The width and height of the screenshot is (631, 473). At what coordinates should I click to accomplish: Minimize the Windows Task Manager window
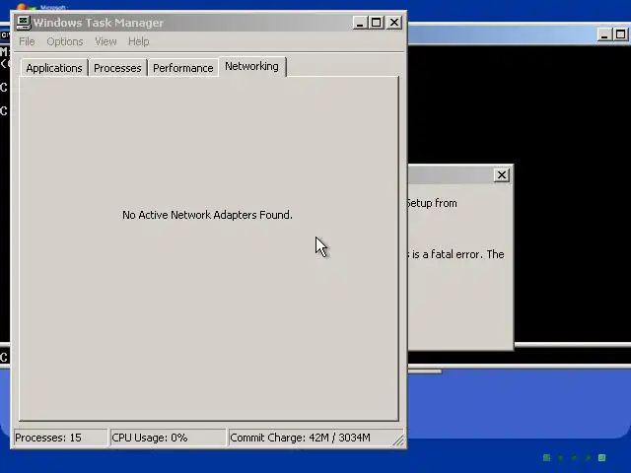point(360,23)
